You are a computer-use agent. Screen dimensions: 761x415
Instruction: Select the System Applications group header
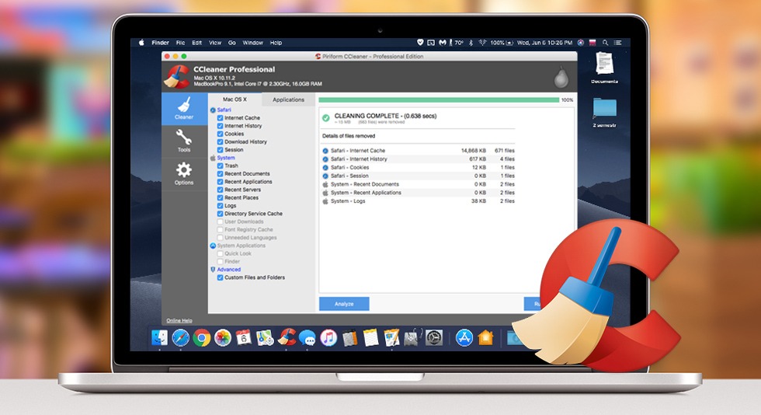(x=242, y=246)
